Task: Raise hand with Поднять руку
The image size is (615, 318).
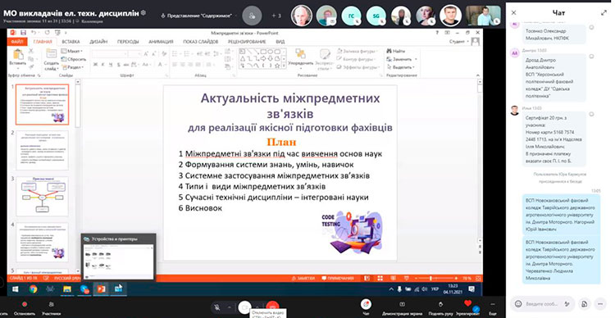Action: (x=441, y=308)
